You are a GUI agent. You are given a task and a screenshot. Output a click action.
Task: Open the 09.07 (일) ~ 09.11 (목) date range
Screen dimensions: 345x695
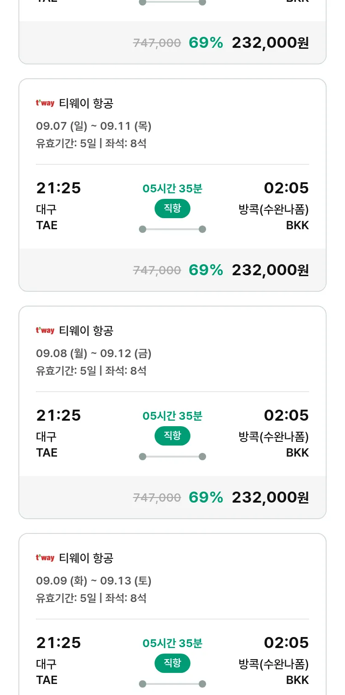94,126
